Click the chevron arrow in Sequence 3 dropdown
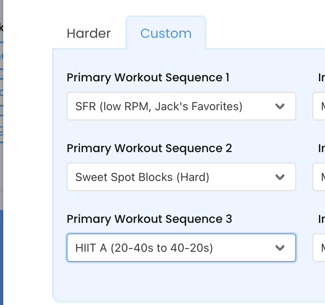The width and height of the screenshot is (325, 305). pos(280,248)
